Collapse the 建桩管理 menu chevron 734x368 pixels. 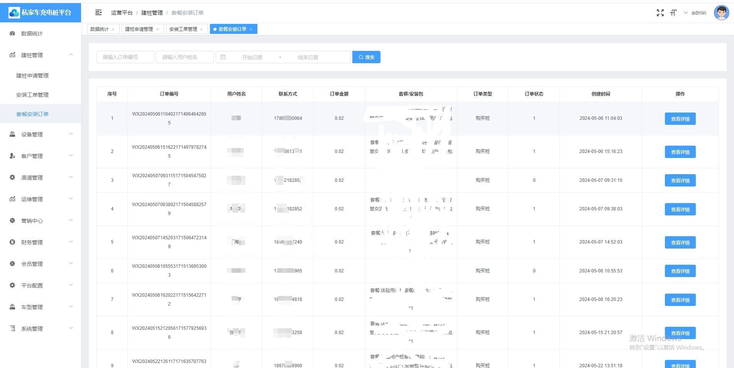pyautogui.click(x=71, y=55)
